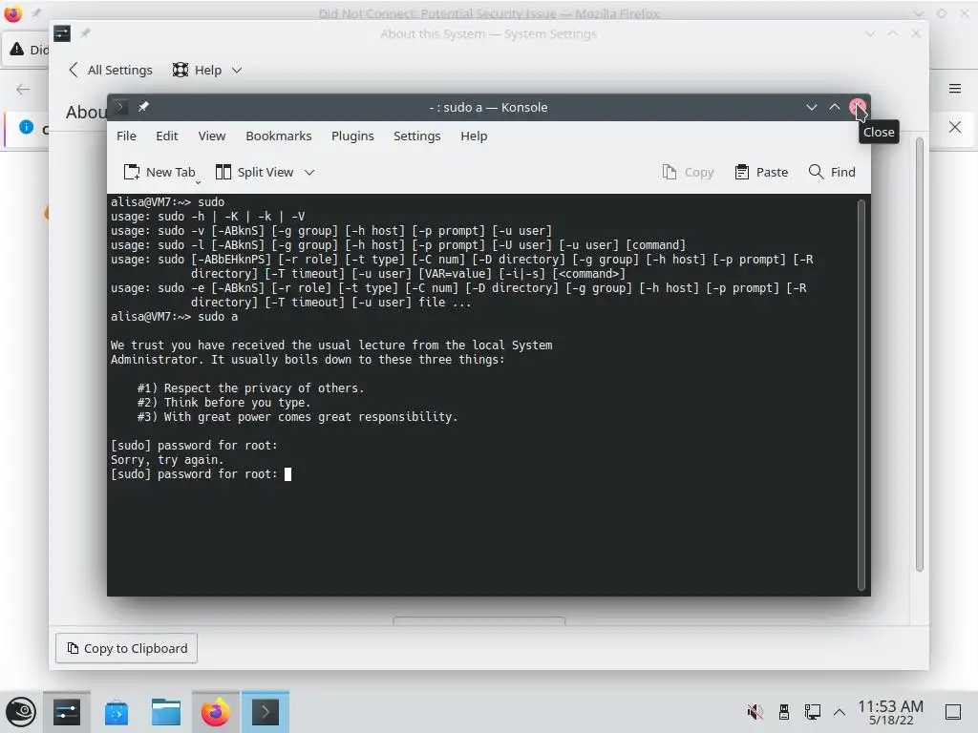
Task: Open the Dolphin file manager from taskbar
Action: click(166, 712)
